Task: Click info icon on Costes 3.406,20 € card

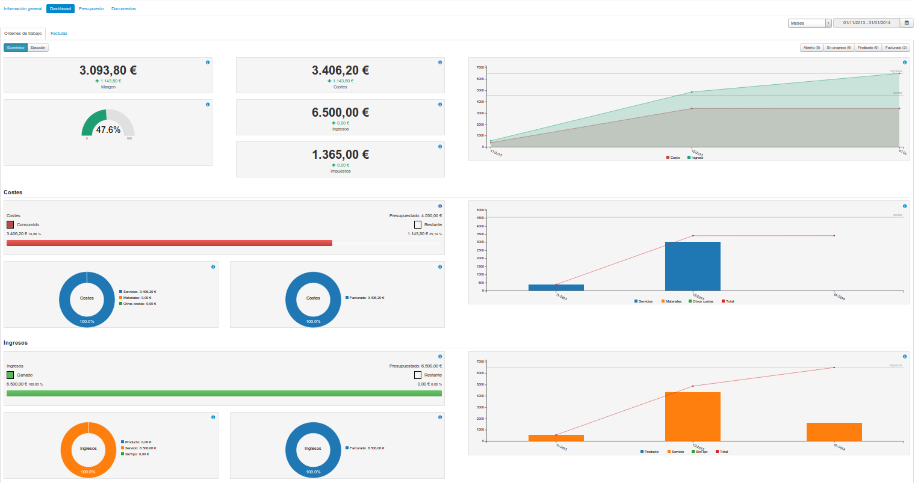Action: (440, 63)
